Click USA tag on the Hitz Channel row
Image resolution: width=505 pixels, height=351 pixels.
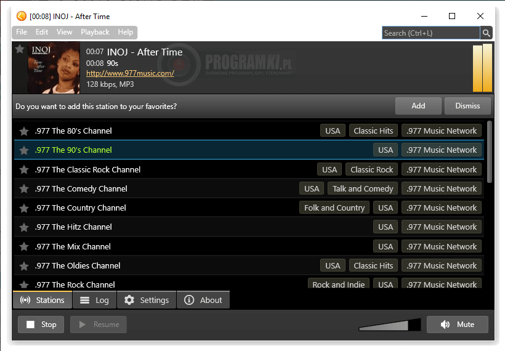tap(386, 227)
